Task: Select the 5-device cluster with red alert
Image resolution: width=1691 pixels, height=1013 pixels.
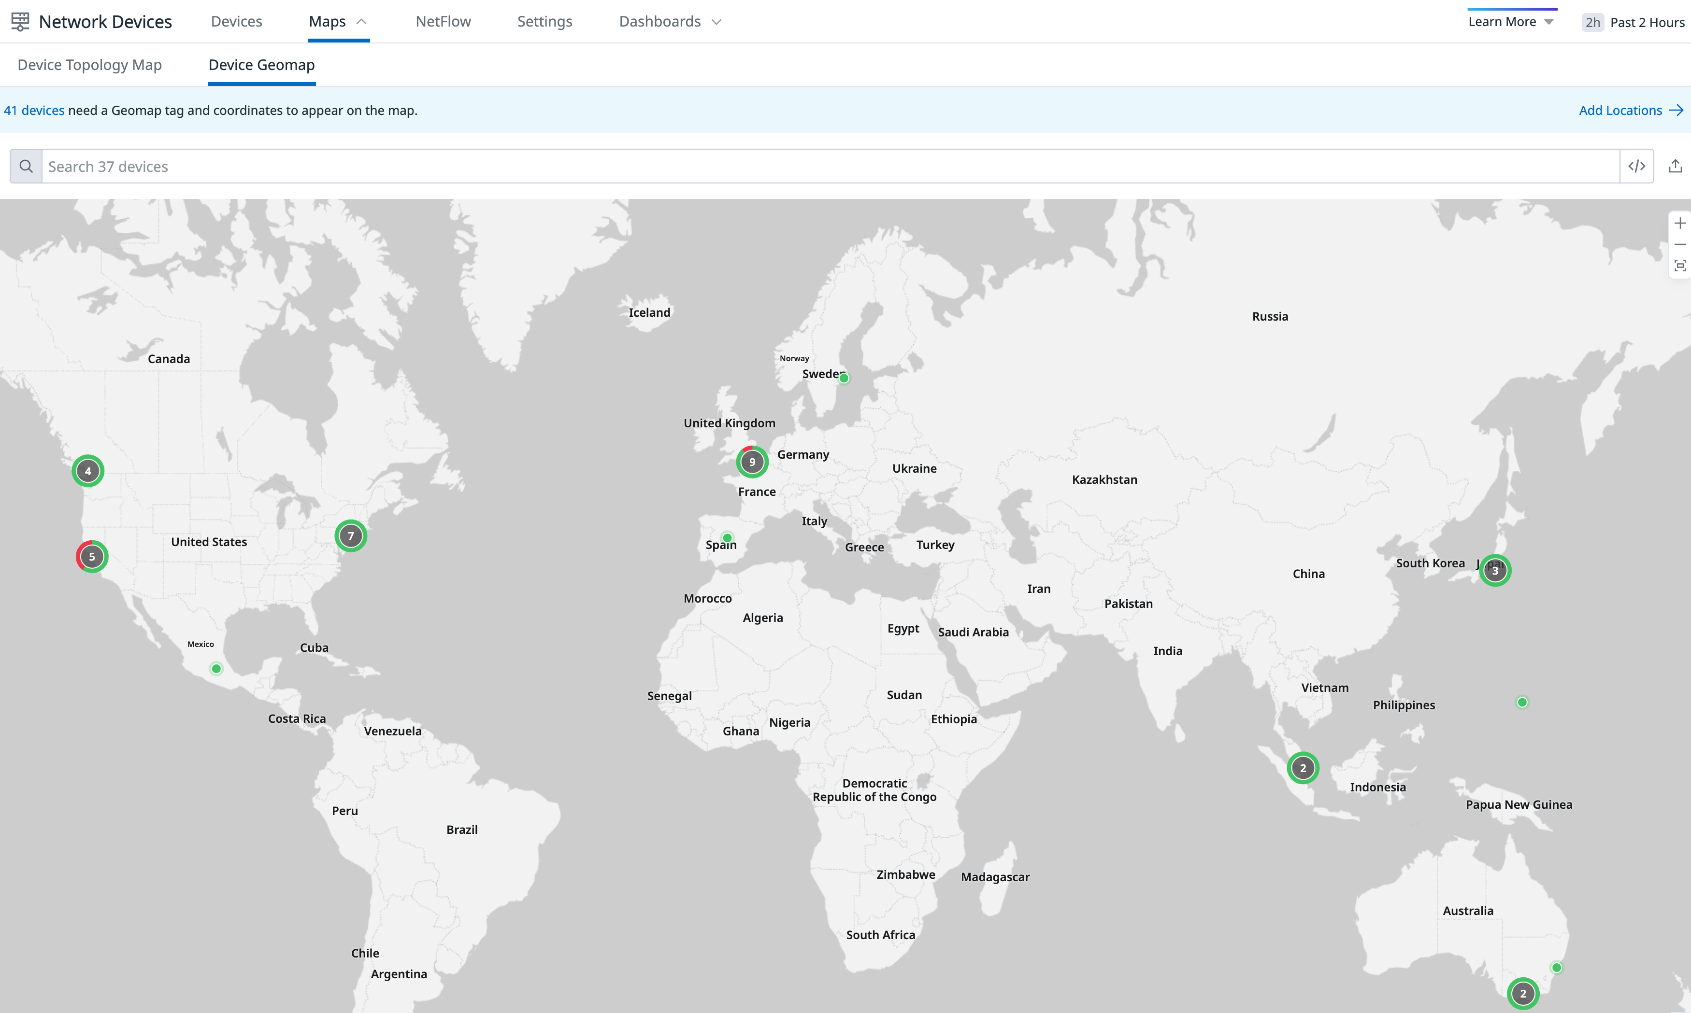Action: 91,556
